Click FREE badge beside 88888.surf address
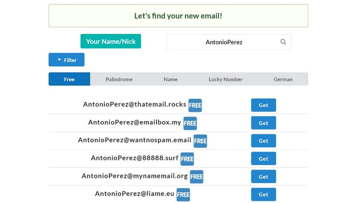This screenshot has height=203, width=358. 187,159
